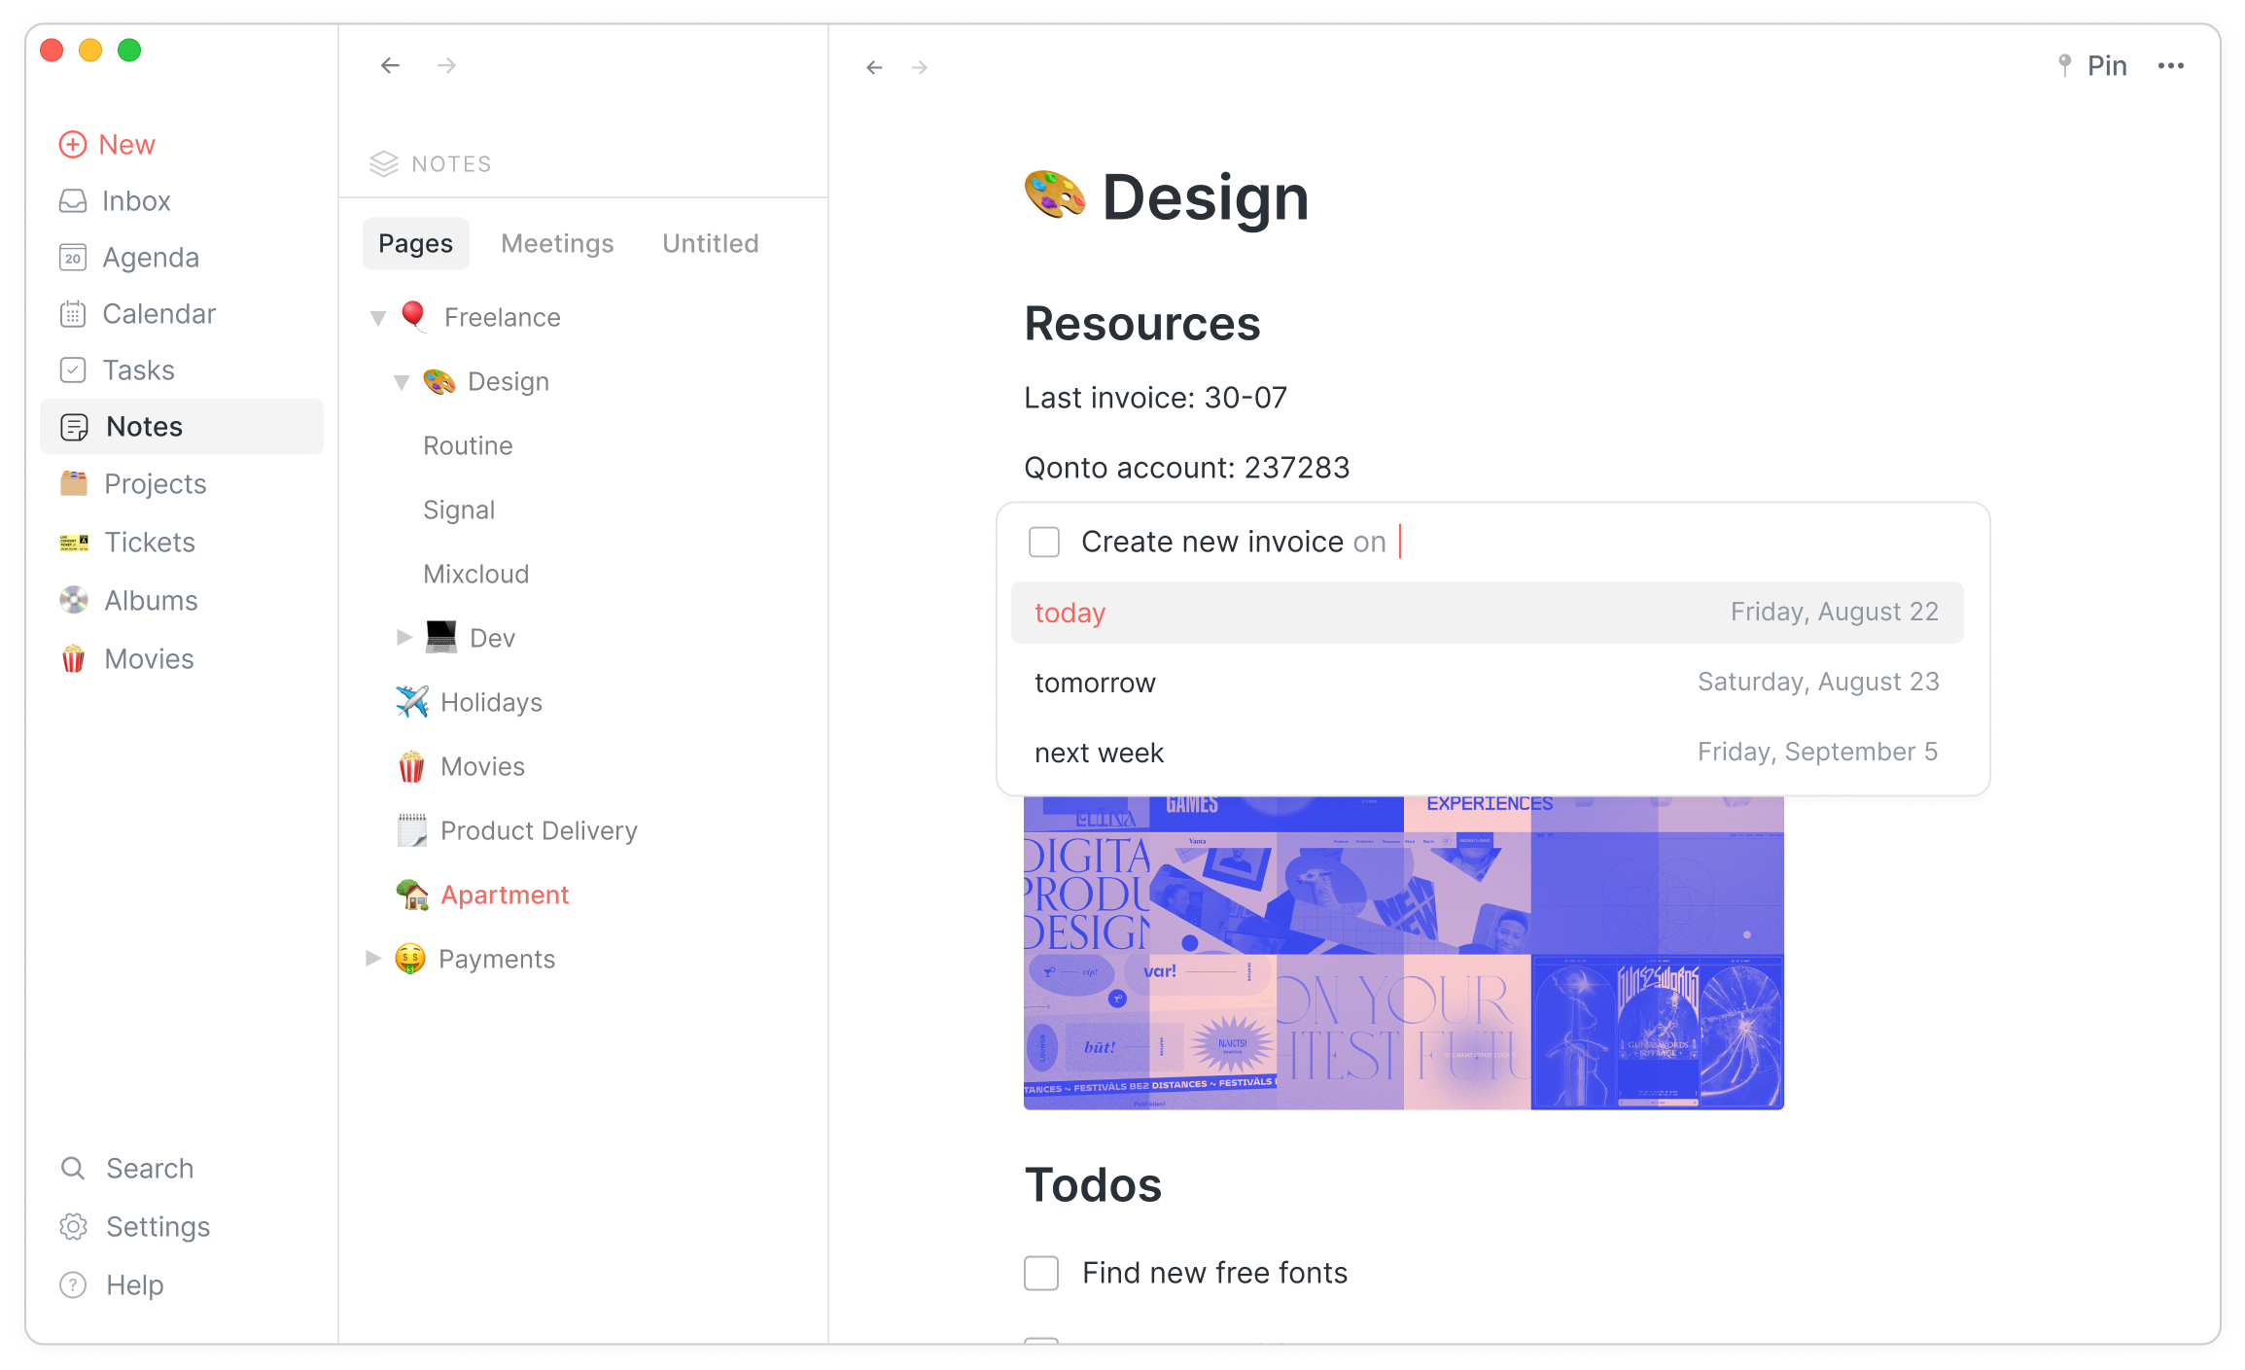The height and width of the screenshot is (1370, 2245).
Task: Click the New plus icon
Action: tap(73, 145)
